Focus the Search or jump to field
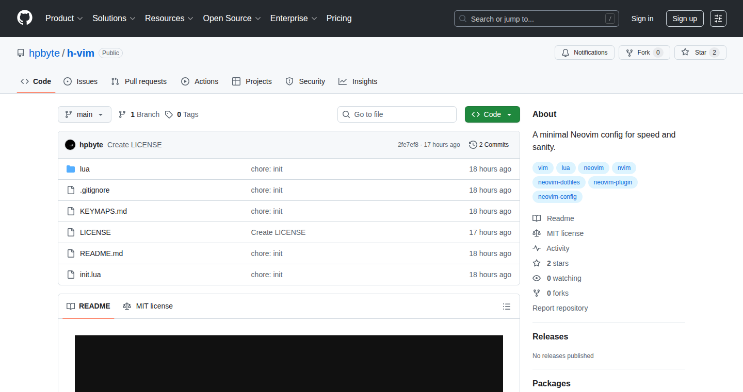Image resolution: width=743 pixels, height=392 pixels. tap(537, 19)
